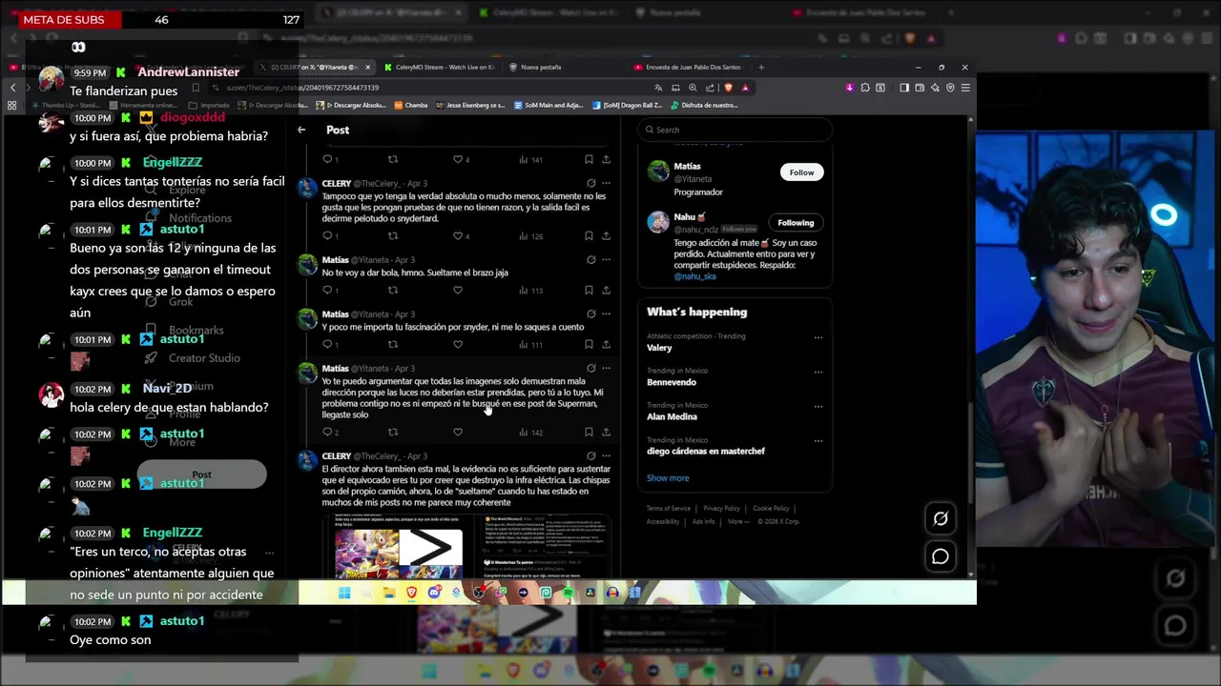Image resolution: width=1221 pixels, height=686 pixels.
Task: Switch to Encuesta de Juan Pablo Dos Santos tab
Action: pyautogui.click(x=689, y=68)
